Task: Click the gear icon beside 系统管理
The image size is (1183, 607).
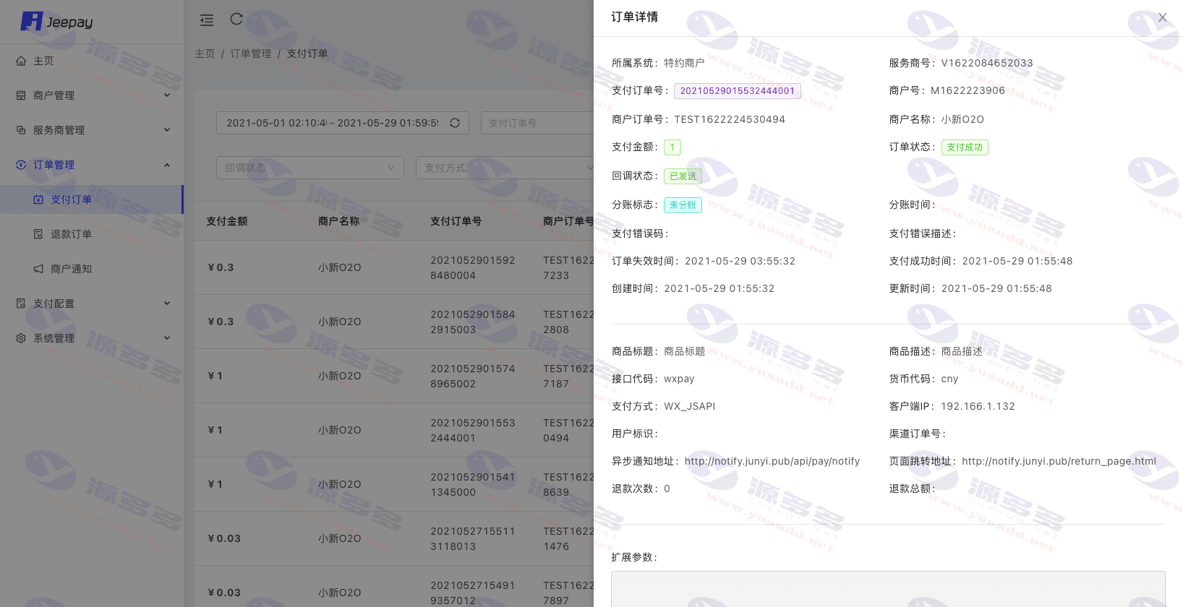Action: pyautogui.click(x=21, y=338)
